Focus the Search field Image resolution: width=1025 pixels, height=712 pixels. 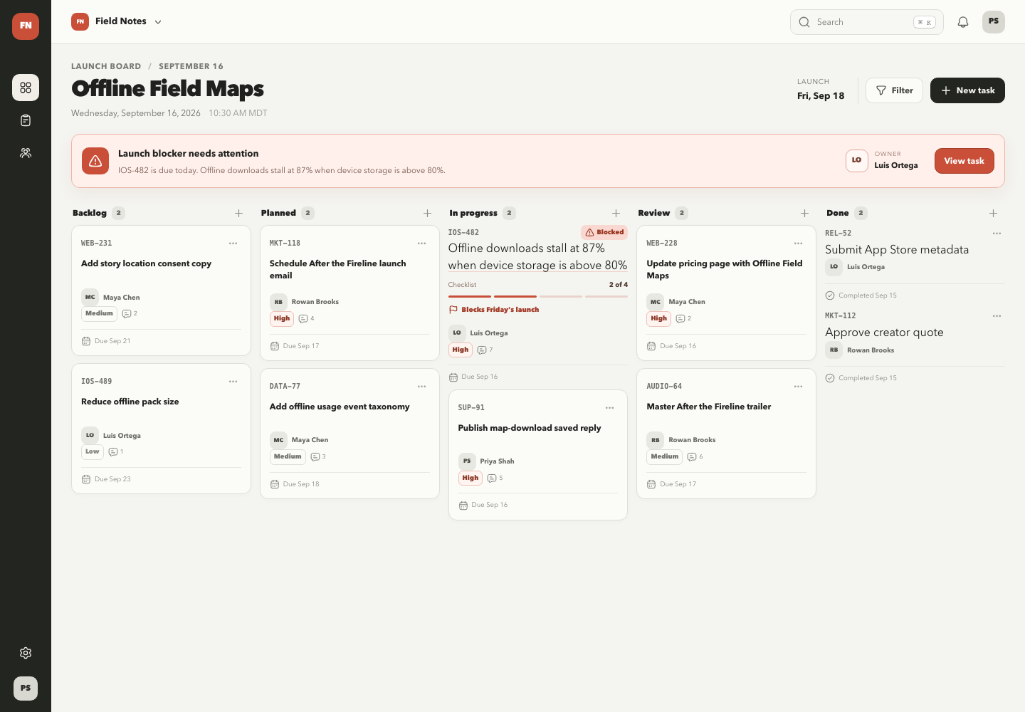tap(867, 22)
